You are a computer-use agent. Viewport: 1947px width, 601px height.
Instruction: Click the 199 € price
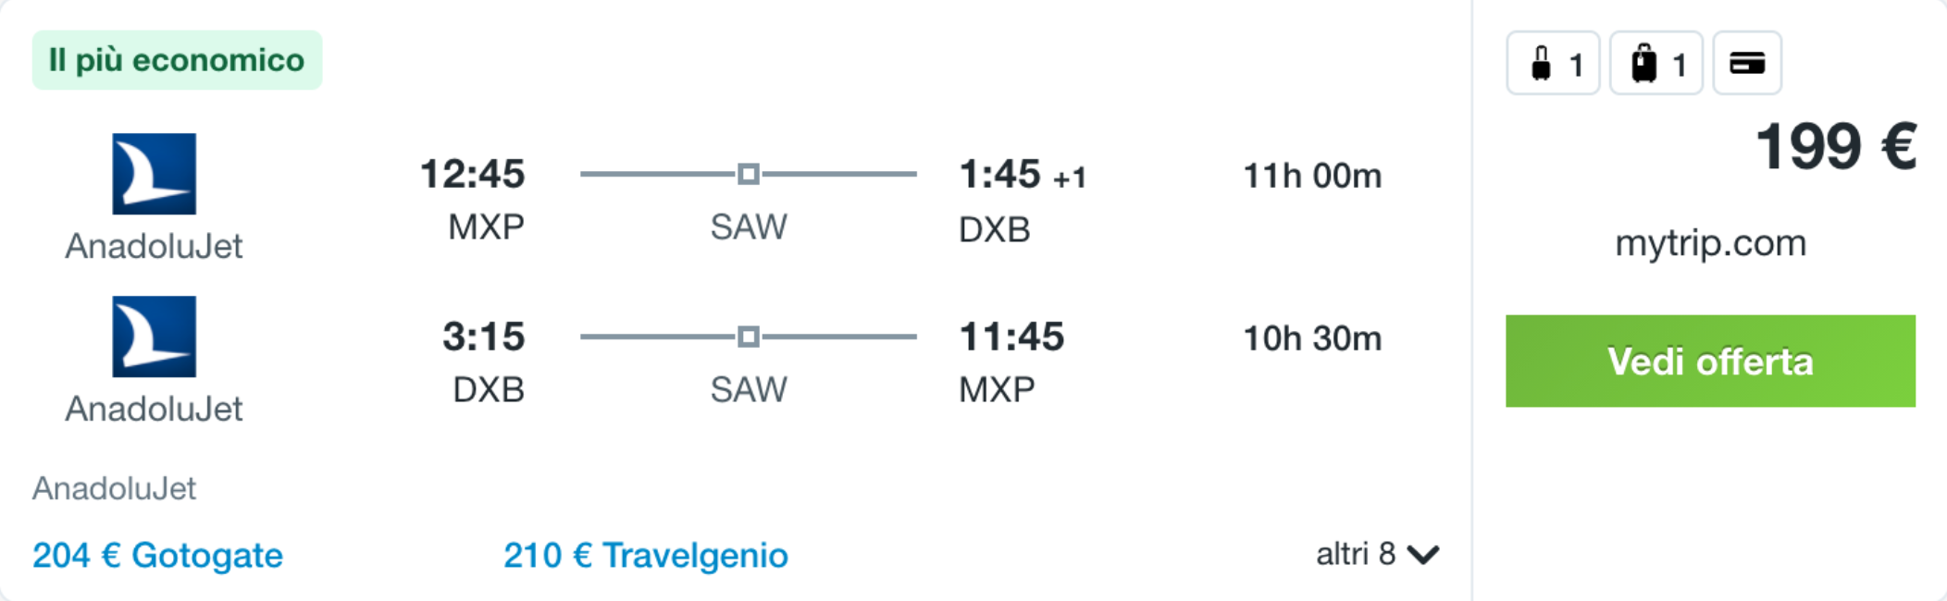pos(1836,147)
